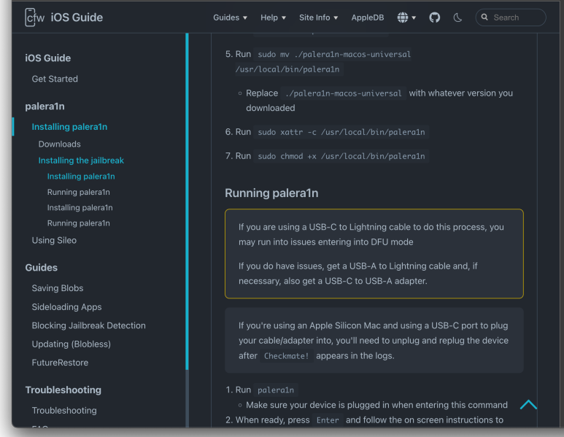The width and height of the screenshot is (564, 437).
Task: Click the 'Checkmate!' inline code
Action: click(x=286, y=356)
